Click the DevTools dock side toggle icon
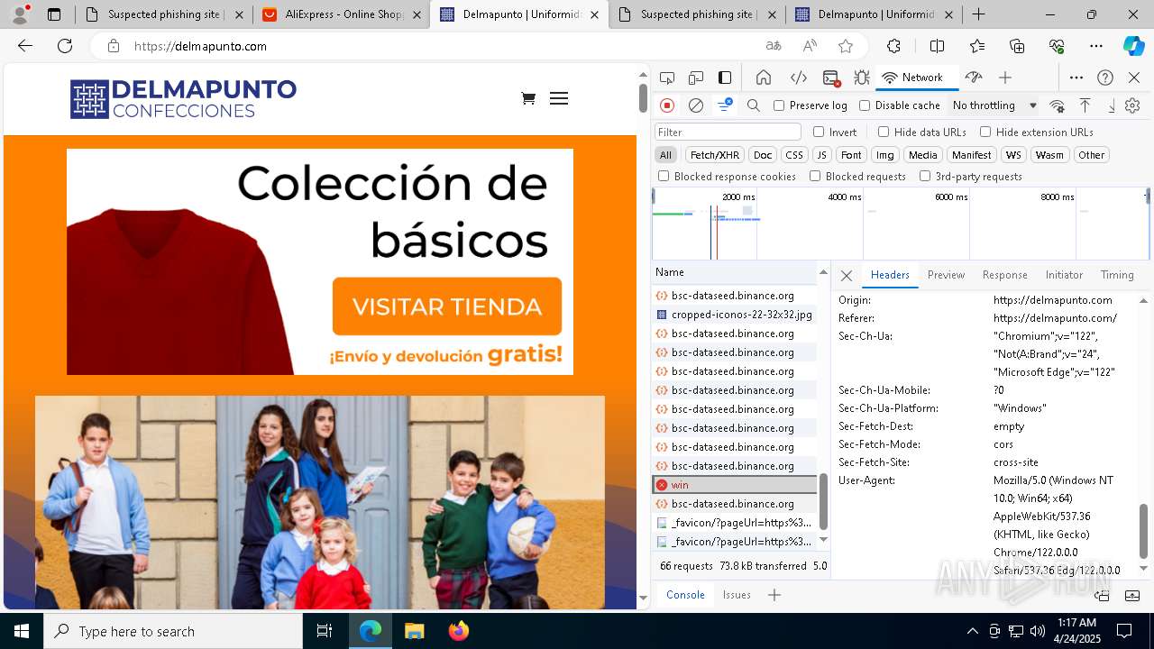Viewport: 1154px width, 649px height. (725, 78)
